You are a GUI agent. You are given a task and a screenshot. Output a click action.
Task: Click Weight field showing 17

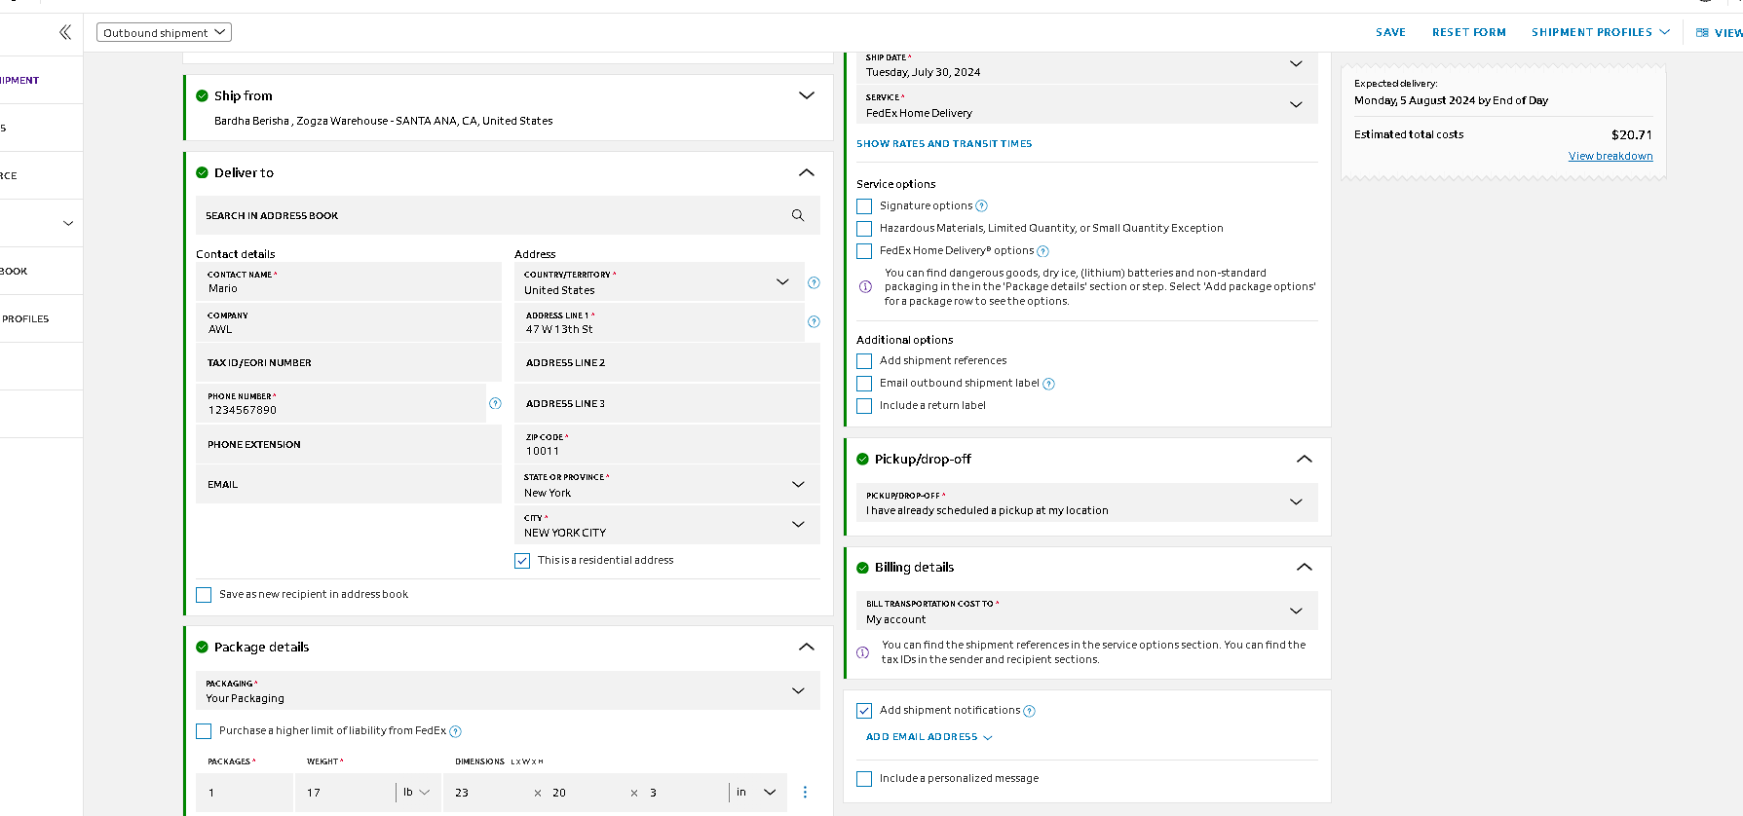pyautogui.click(x=345, y=792)
